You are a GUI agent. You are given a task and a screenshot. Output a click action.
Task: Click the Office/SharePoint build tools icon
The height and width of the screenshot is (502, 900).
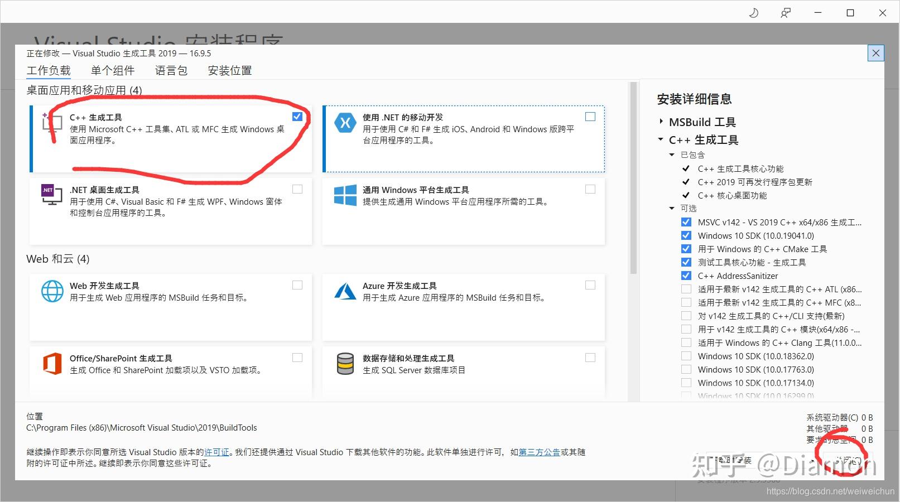tap(52, 364)
